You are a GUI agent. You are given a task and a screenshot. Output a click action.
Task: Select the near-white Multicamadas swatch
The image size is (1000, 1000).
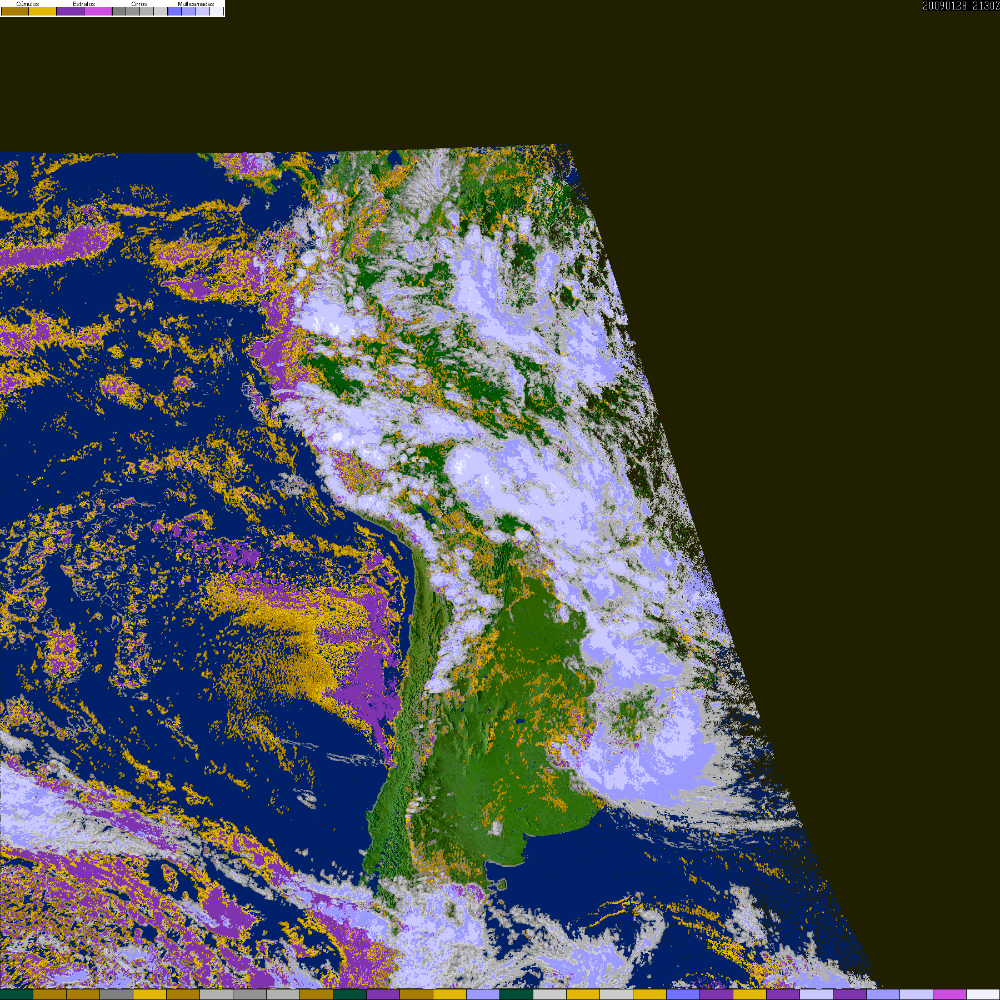tap(217, 11)
